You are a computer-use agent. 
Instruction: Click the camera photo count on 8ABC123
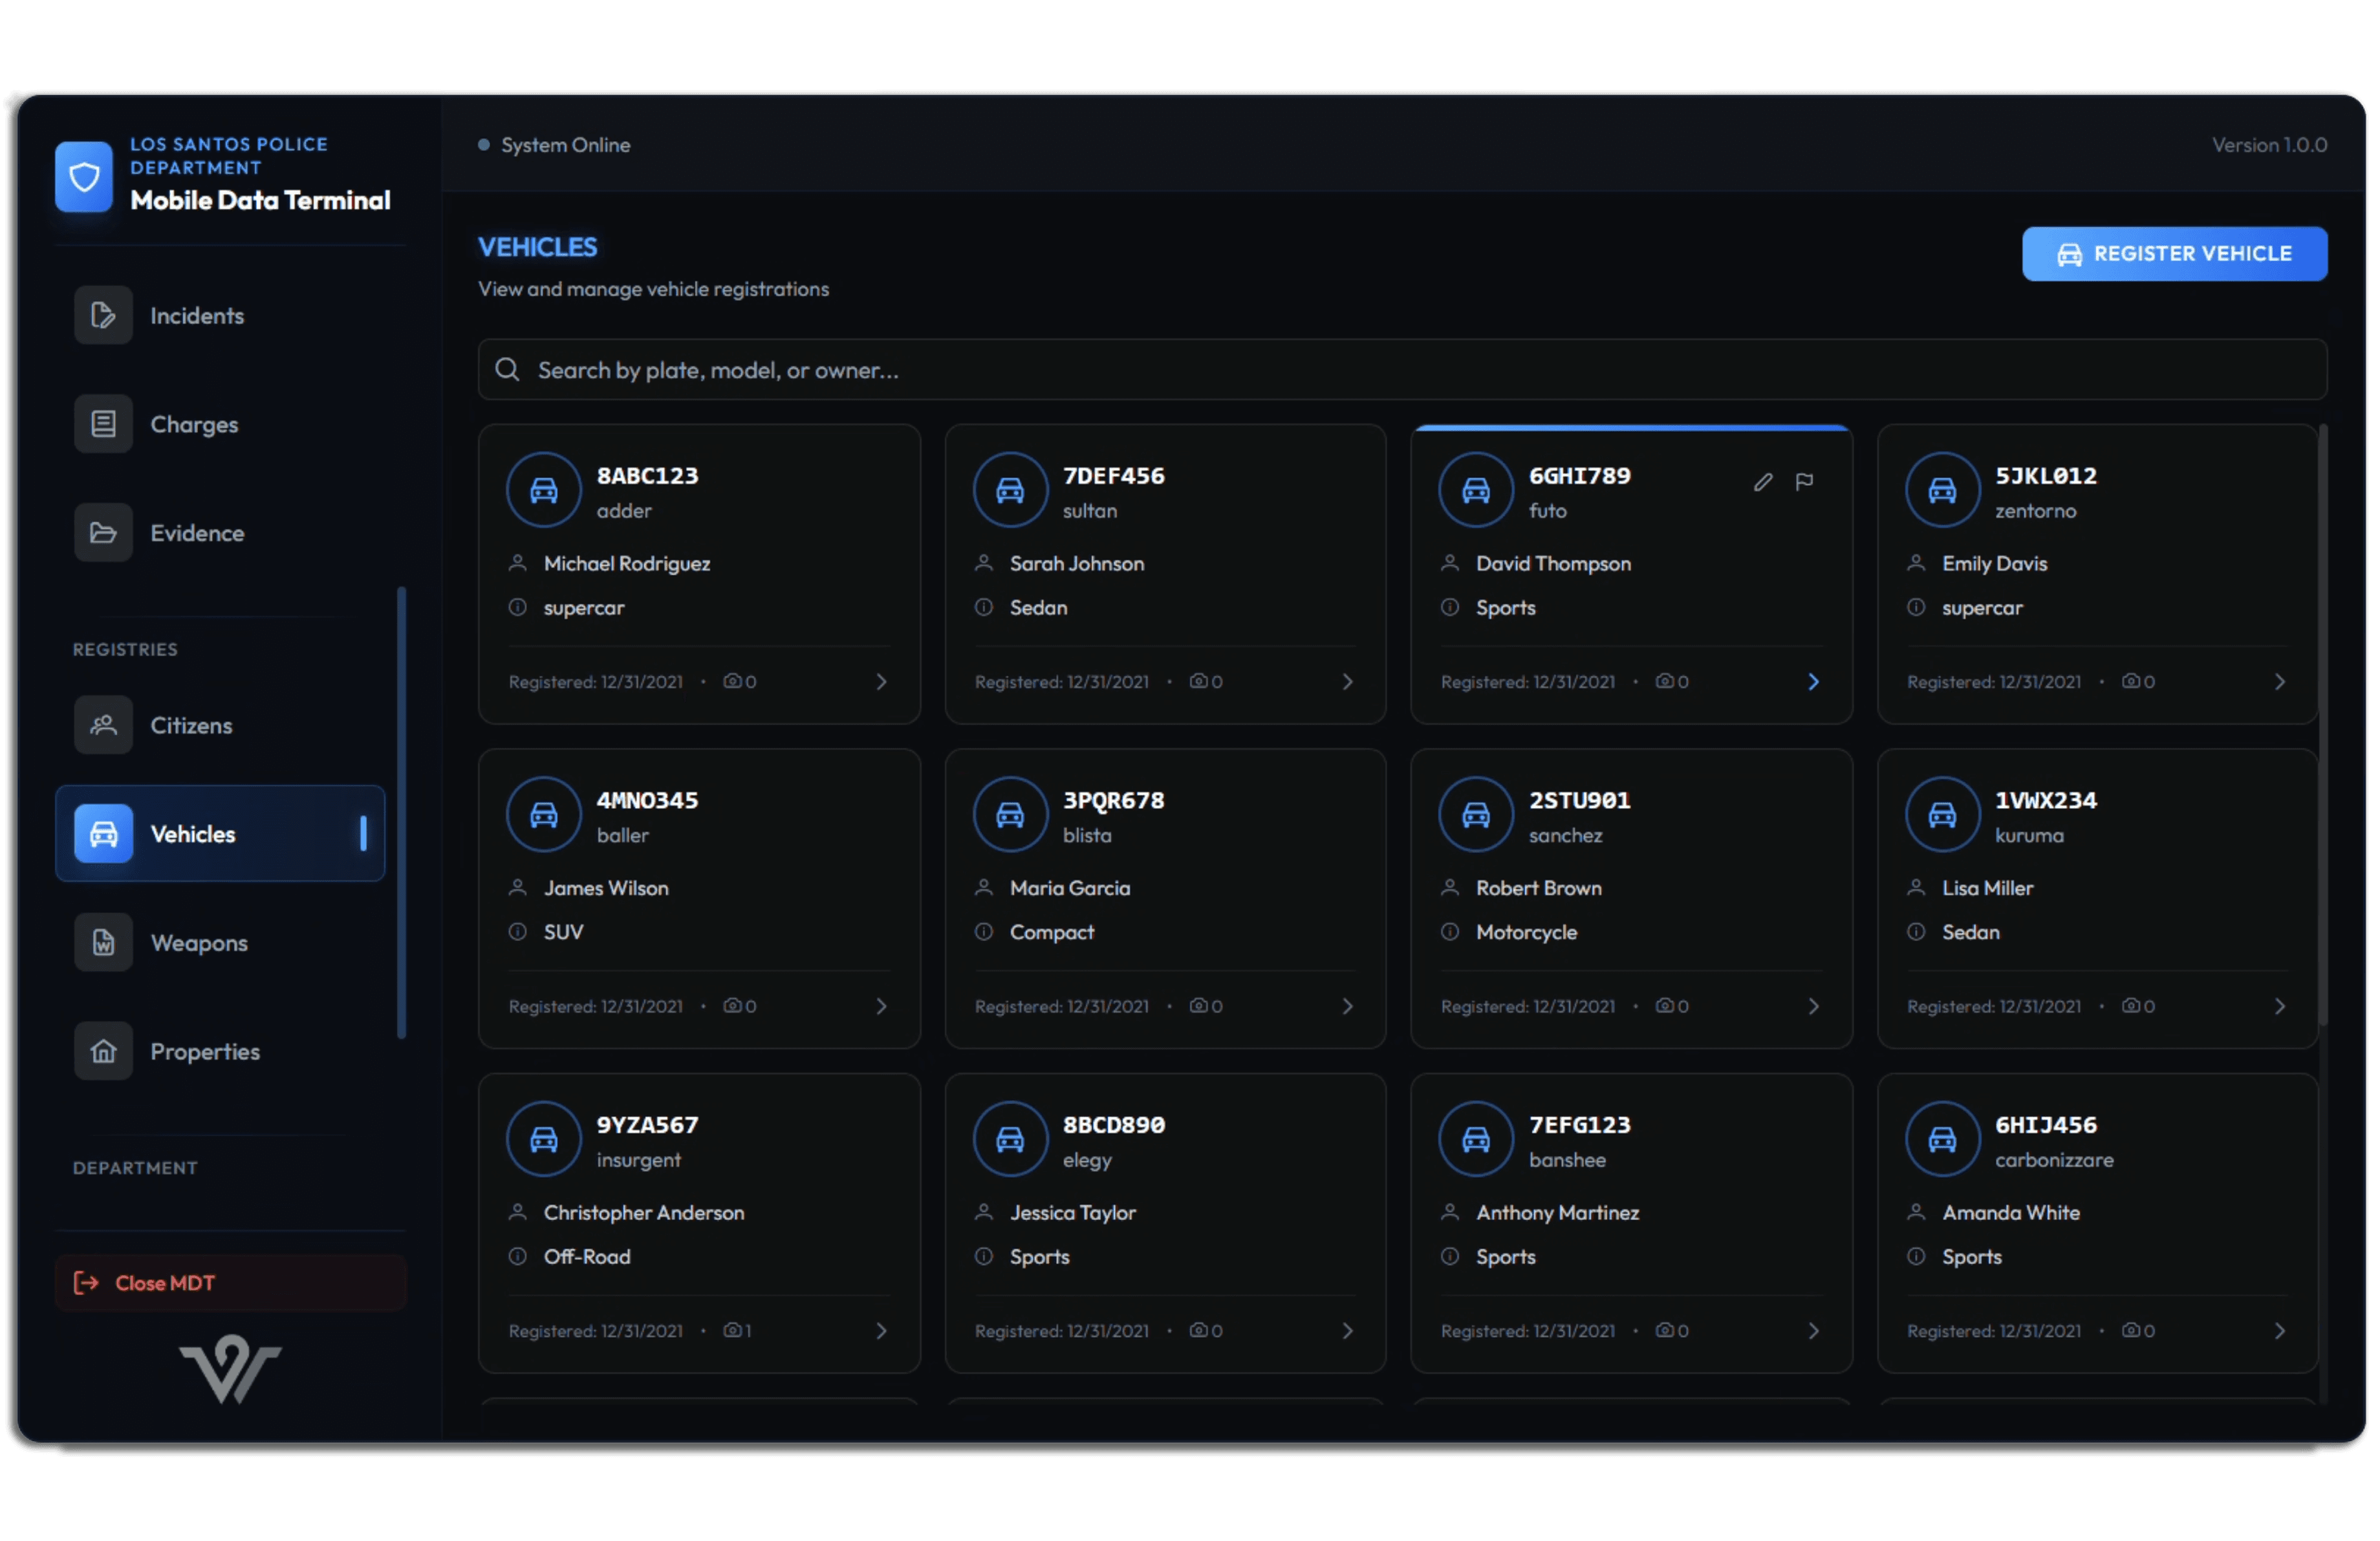point(740,682)
